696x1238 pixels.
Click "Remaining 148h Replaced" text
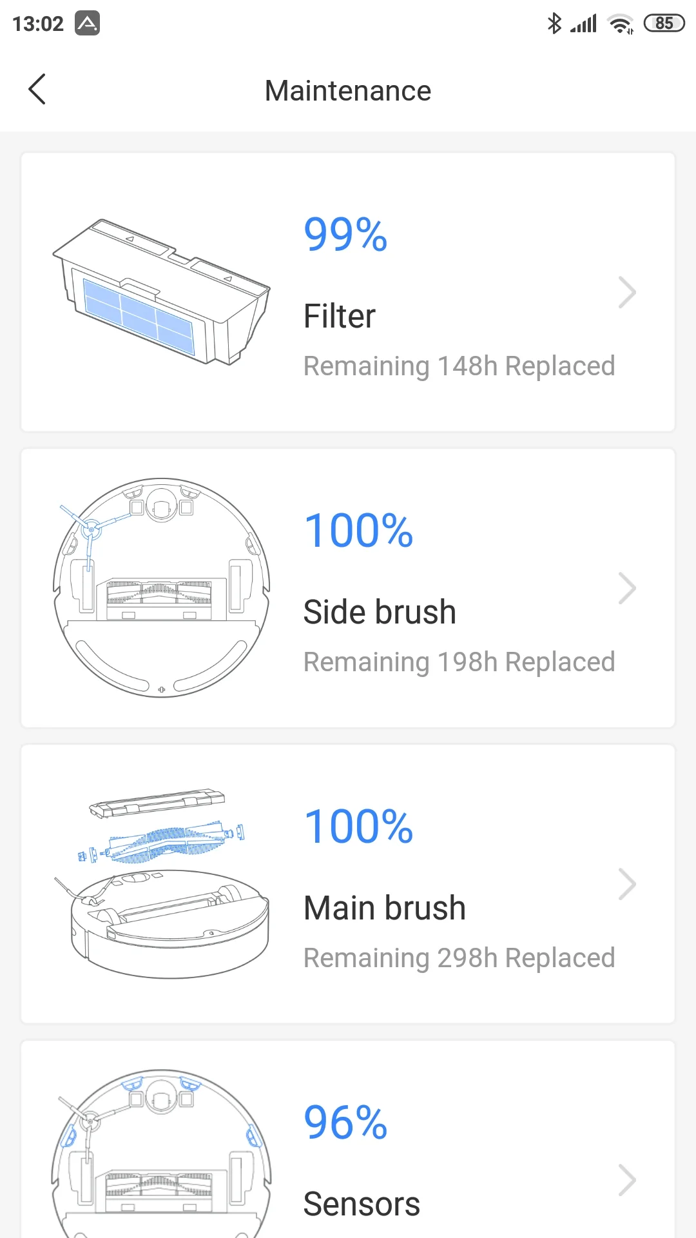click(x=459, y=366)
